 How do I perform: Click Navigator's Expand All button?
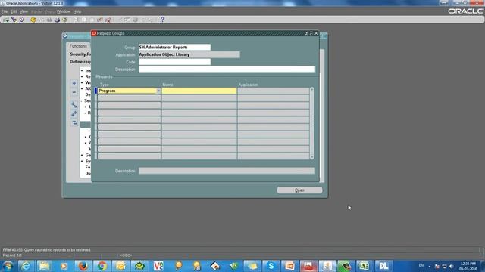pyautogui.click(x=74, y=114)
